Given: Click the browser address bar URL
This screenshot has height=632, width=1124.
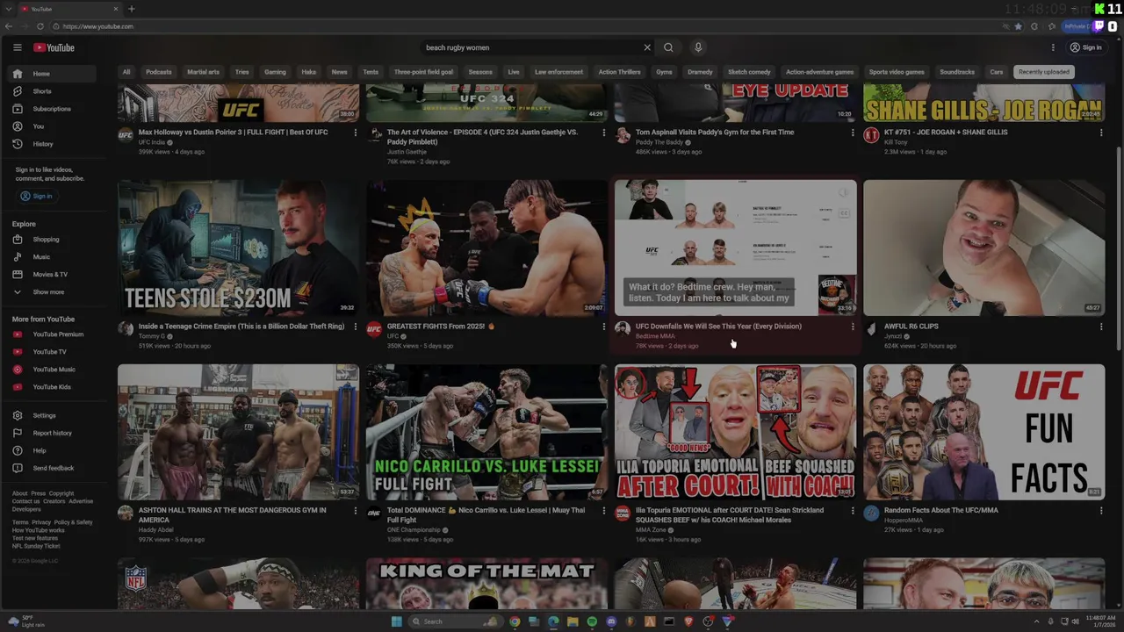Looking at the screenshot, I should (x=98, y=26).
